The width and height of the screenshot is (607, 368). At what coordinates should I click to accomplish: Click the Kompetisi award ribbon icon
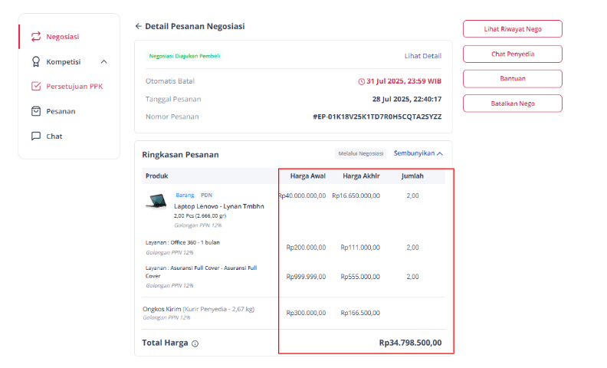tap(36, 61)
